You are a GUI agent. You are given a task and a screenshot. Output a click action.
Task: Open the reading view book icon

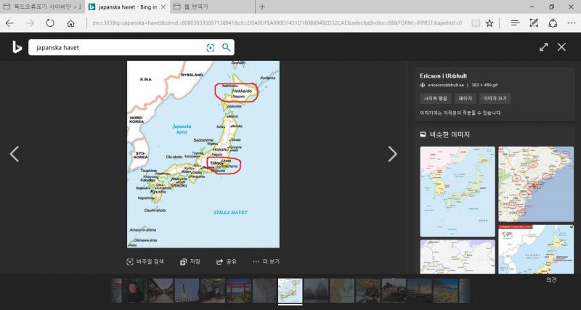[475, 23]
